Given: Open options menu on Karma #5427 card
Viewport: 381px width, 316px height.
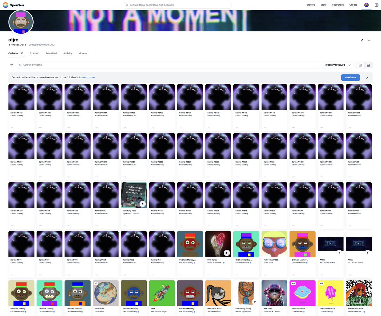Looking at the screenshot, I should pyautogui.click(x=12, y=128).
